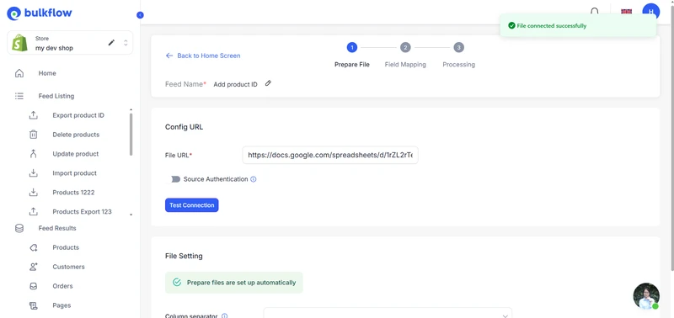The height and width of the screenshot is (318, 674).
Task: Click the Customers person icon
Action: tap(34, 267)
